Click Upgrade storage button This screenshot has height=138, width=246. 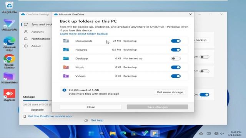coord(37,110)
